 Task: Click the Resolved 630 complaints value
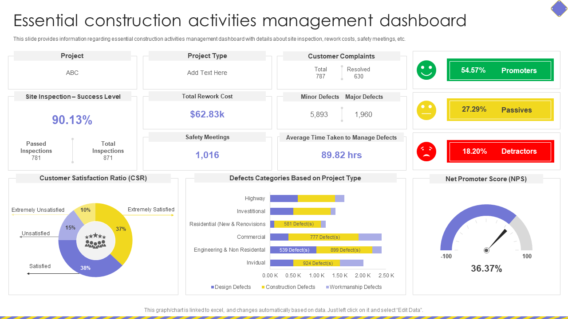coord(359,73)
